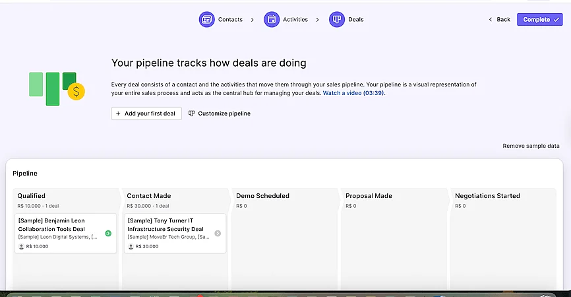Open Customize pipeline

tap(220, 114)
